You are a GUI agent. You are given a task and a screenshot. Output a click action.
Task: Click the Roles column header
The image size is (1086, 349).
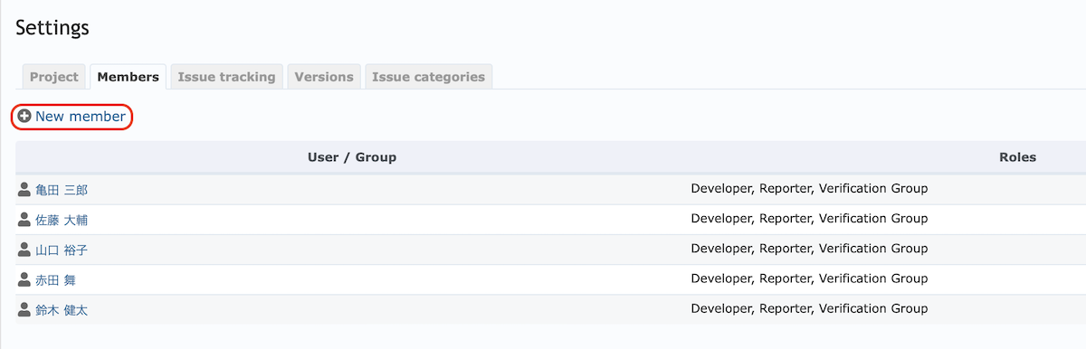1017,157
